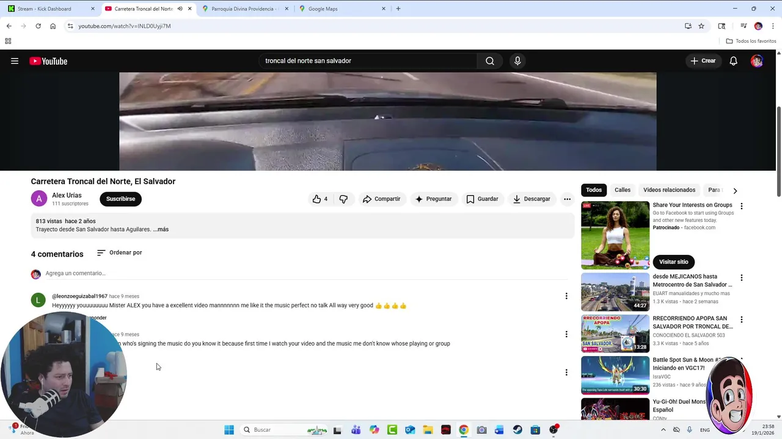The width and height of the screenshot is (782, 439).
Task: Dislike the video with thumbs down
Action: tap(343, 199)
